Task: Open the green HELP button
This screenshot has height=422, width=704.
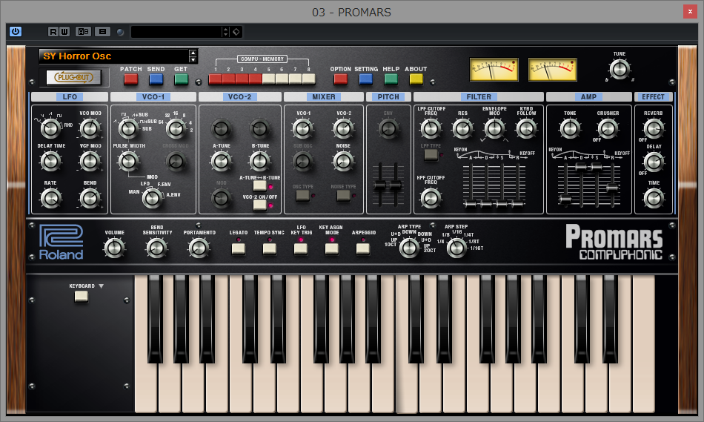Action: (391, 79)
